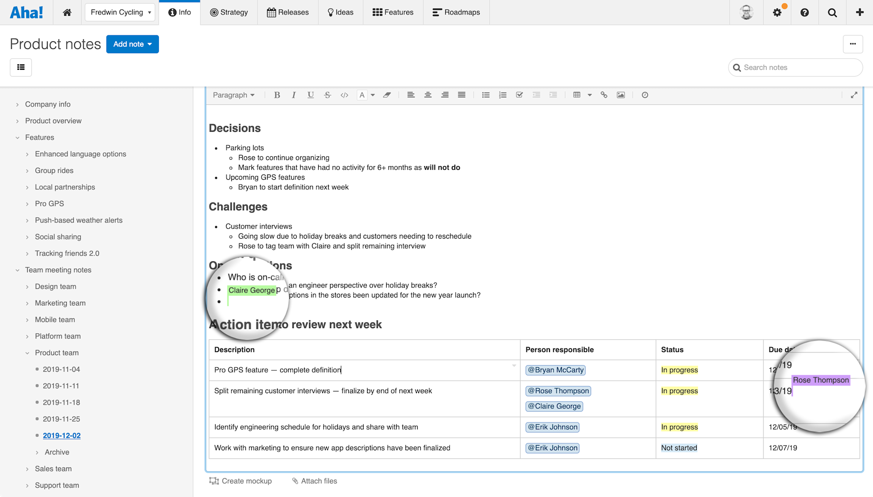Image resolution: width=873 pixels, height=497 pixels.
Task: Toggle bold formatting in the editor
Action: 277,95
